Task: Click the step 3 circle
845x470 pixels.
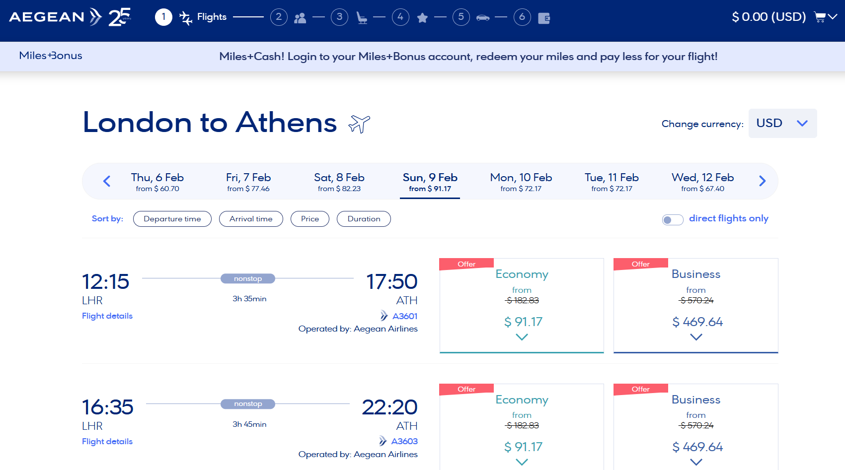Action: 340,17
